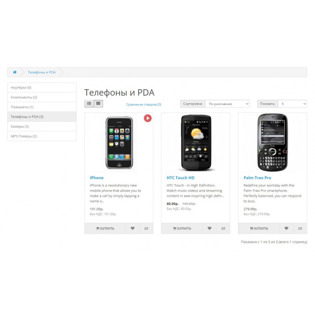Click the home icon in breadcrumb
315x315 pixels.
pyautogui.click(x=15, y=72)
